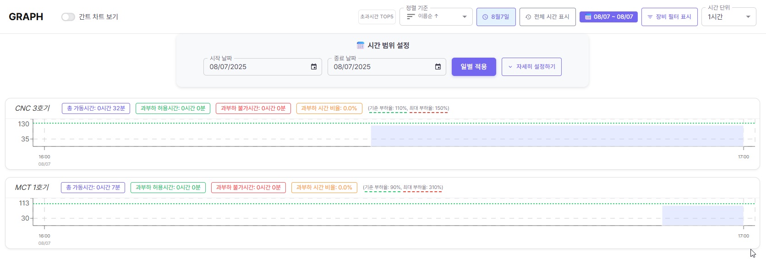Click the shaded block in MCT 1호기 chart

click(702, 216)
